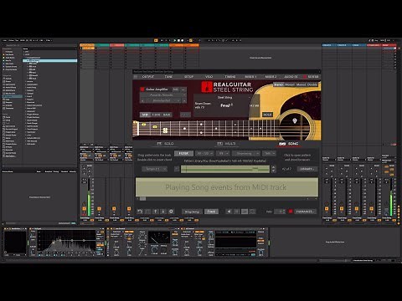
Task: Select the Stereo output mode
Action: point(278,84)
